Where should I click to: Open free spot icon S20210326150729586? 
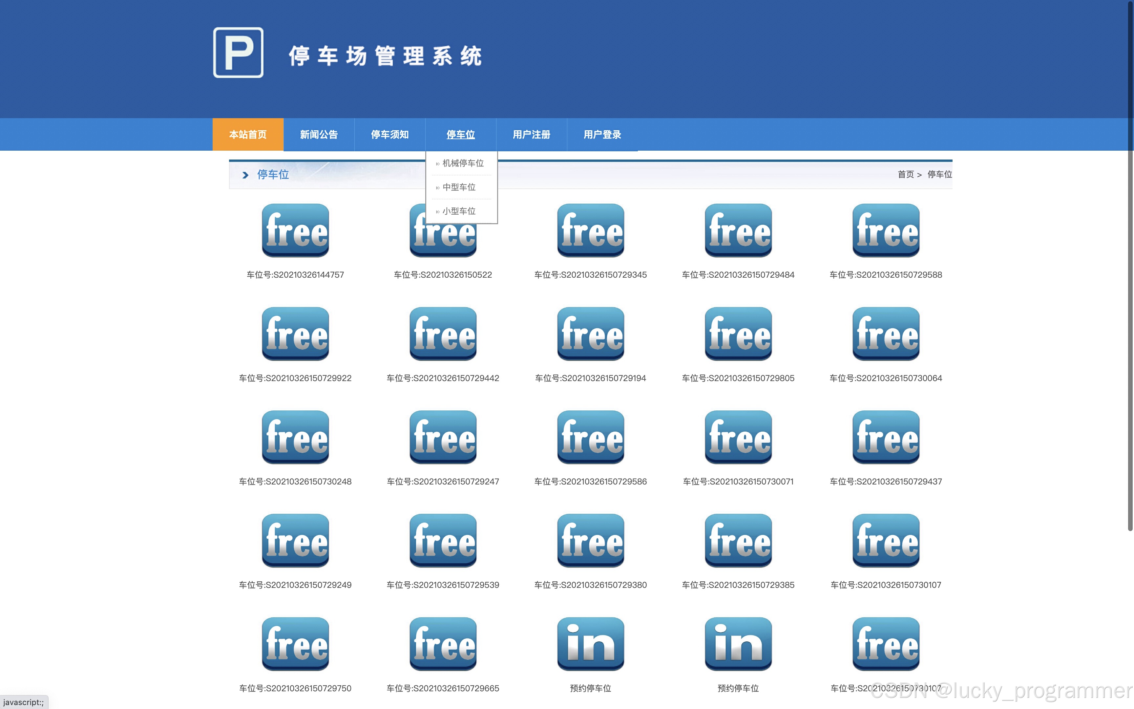590,437
